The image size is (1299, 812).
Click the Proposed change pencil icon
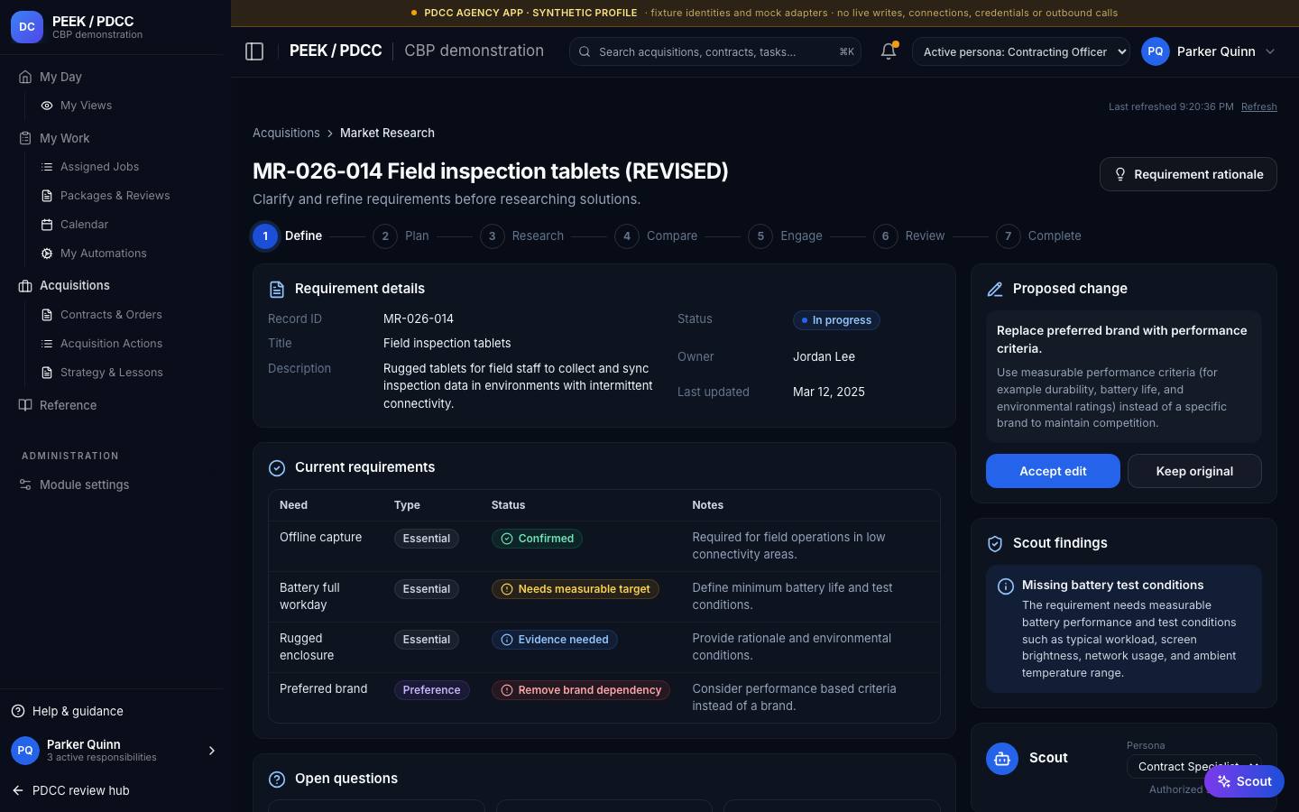click(x=995, y=289)
